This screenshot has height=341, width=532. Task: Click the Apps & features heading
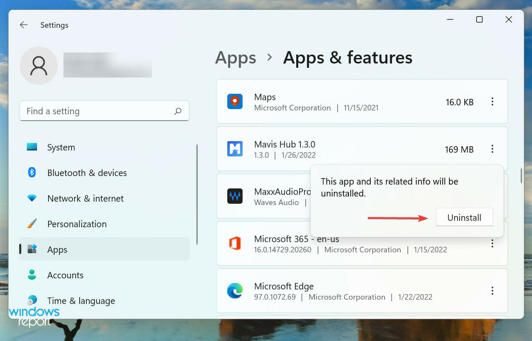click(x=348, y=58)
